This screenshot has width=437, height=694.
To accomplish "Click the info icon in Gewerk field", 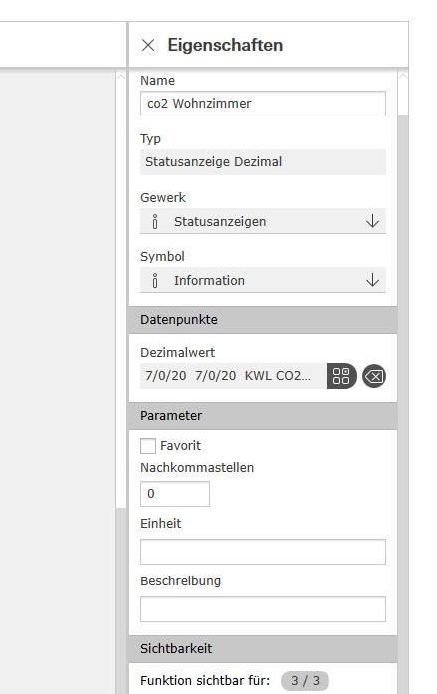I will coord(155,221).
